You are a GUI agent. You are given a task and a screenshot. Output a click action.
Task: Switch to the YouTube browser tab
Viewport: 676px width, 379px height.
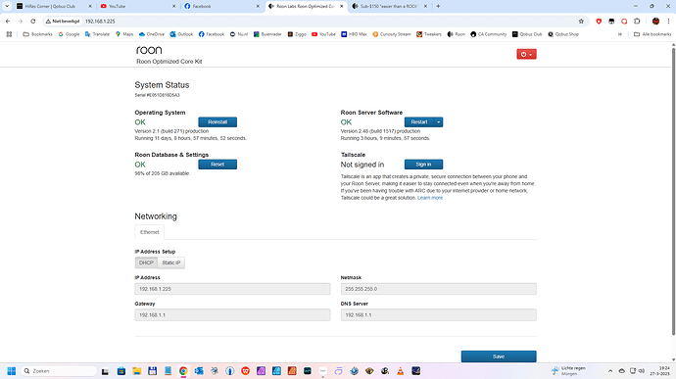pyautogui.click(x=138, y=7)
